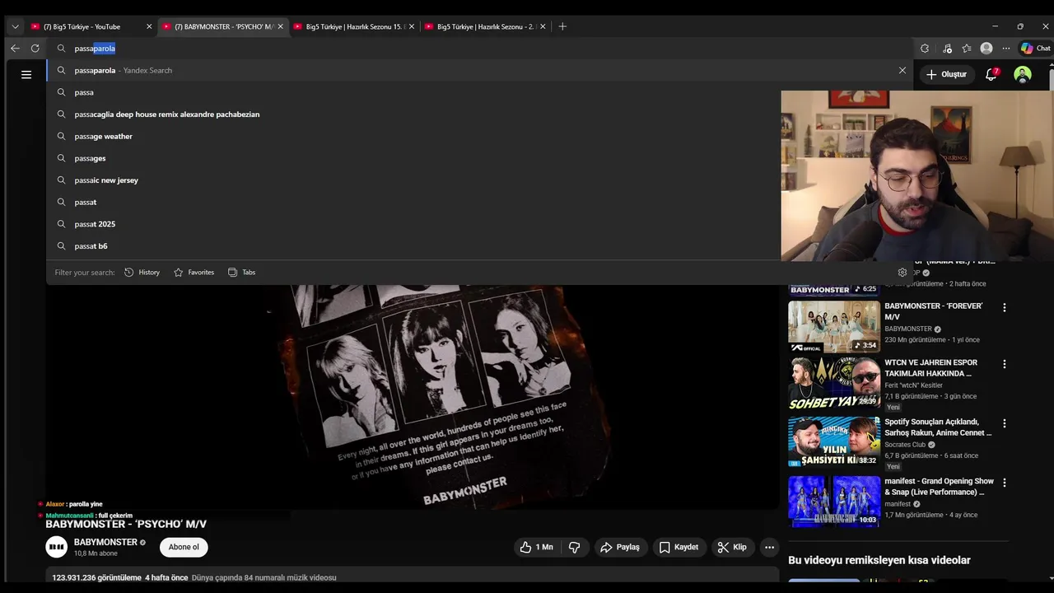Open YouTube account avatar menu
Viewport: 1054px width, 593px height.
1023,74
